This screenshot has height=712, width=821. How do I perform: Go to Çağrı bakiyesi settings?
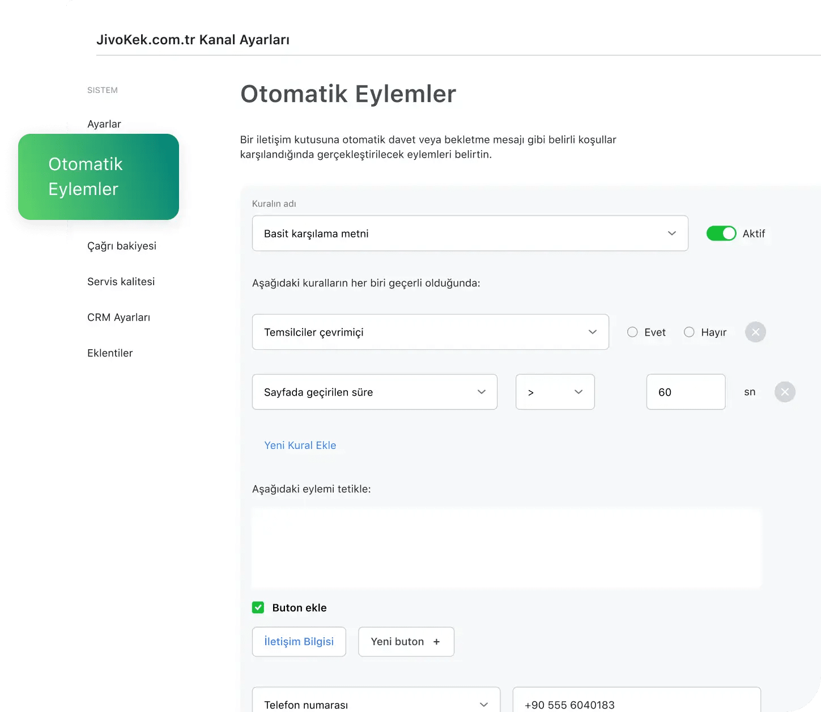pyautogui.click(x=122, y=246)
